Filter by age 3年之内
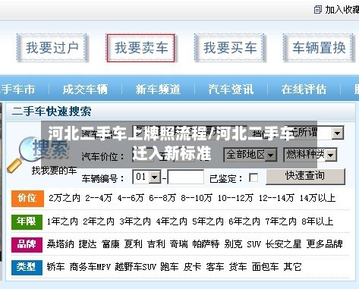Image resolution: width=359 pixels, height=289 pixels. pyautogui.click(x=135, y=221)
